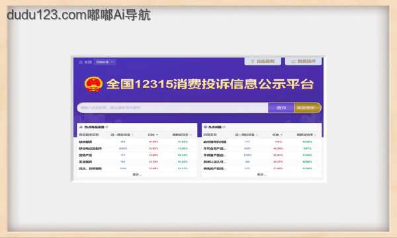
Task: Open the region switch dropdown next to 全国
Action: pos(105,62)
